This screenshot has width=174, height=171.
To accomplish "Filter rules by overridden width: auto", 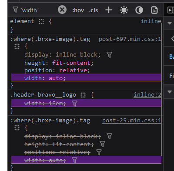I will click(x=75, y=160).
